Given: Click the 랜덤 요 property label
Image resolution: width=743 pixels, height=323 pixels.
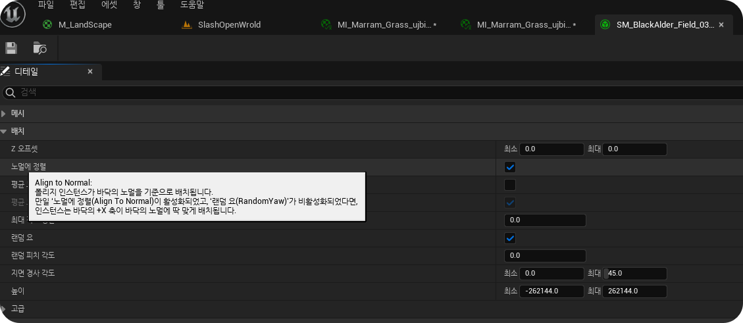Looking at the screenshot, I should pos(22,237).
